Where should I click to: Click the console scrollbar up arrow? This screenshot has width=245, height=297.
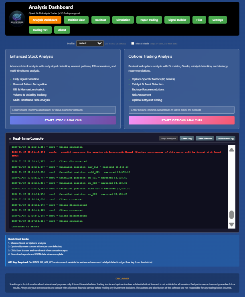point(231,150)
